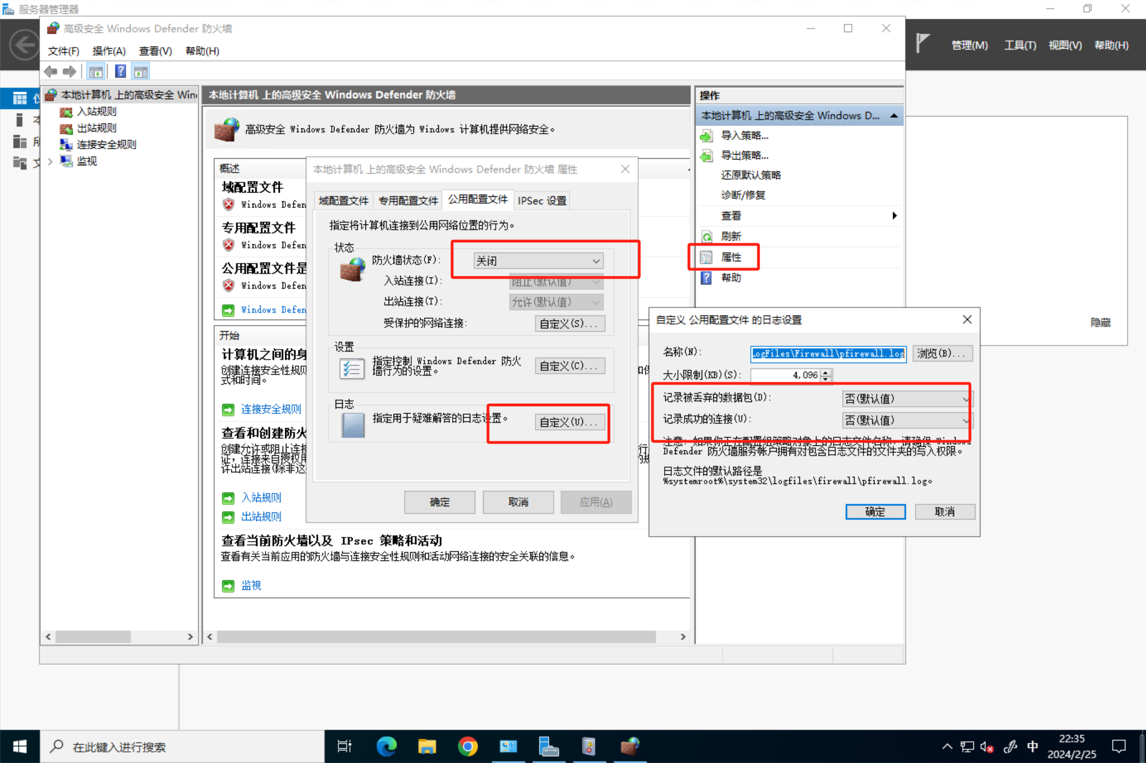Select 监视 in the left tree
The height and width of the screenshot is (763, 1146).
[86, 161]
